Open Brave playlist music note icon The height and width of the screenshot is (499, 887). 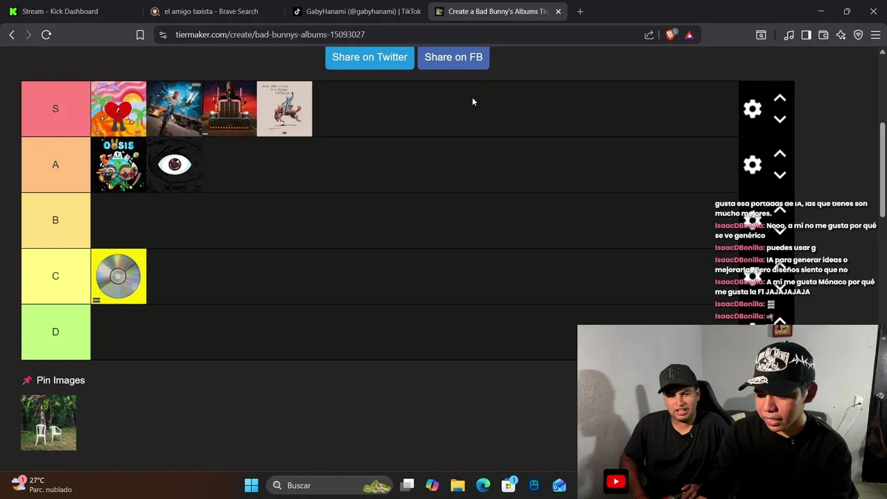tap(789, 35)
